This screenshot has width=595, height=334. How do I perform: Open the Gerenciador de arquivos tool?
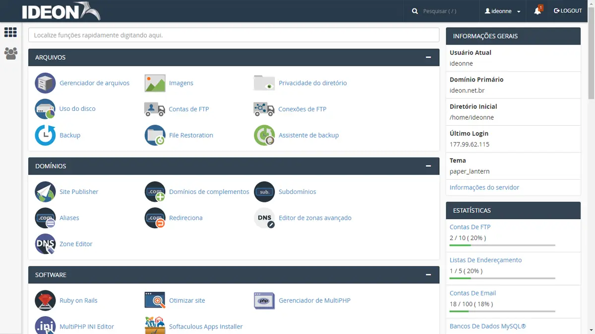(x=94, y=83)
